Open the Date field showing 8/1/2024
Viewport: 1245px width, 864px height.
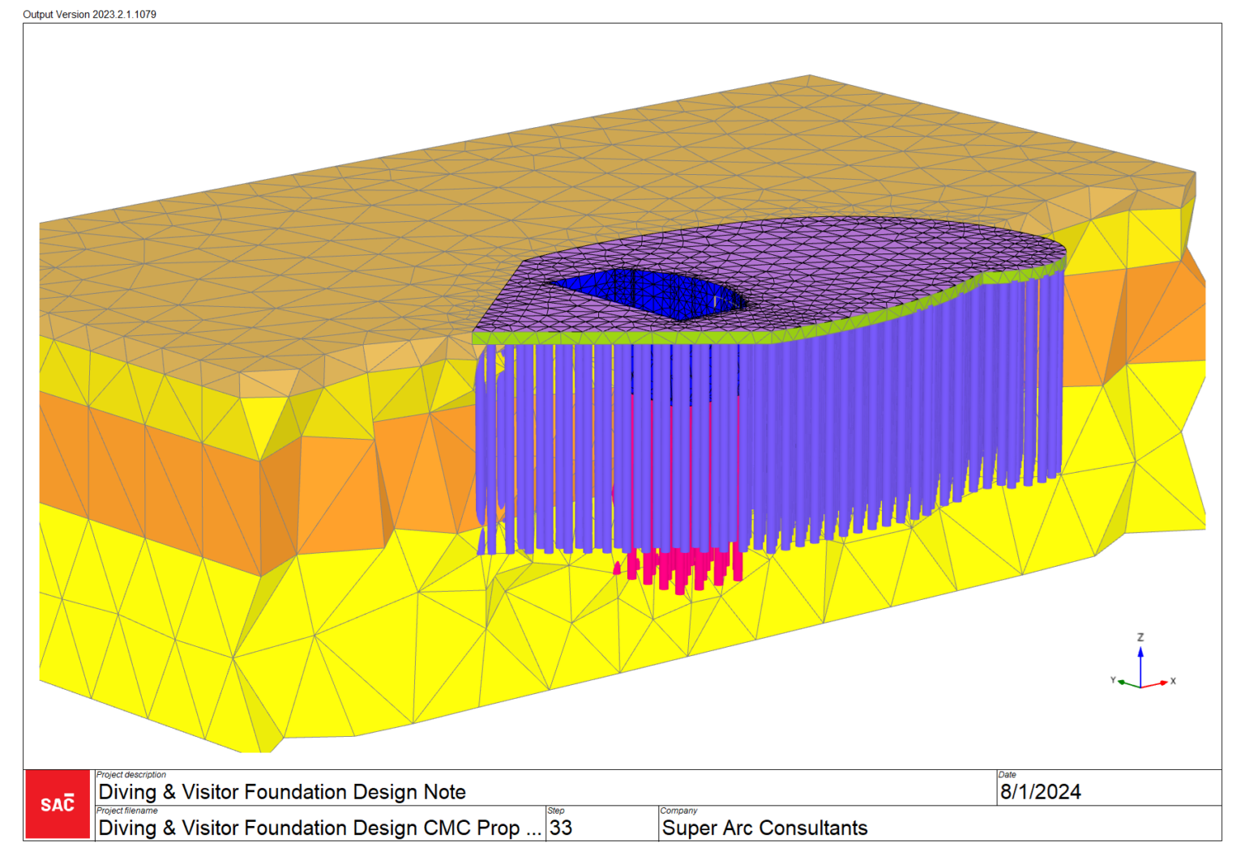coord(1042,792)
